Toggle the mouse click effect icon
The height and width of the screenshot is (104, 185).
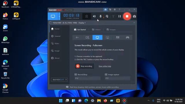[107, 16]
